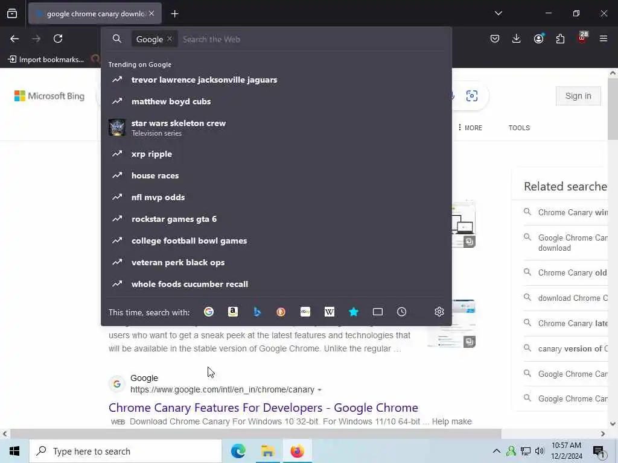Open the Firefox account icon
The width and height of the screenshot is (618, 463).
pyautogui.click(x=538, y=39)
